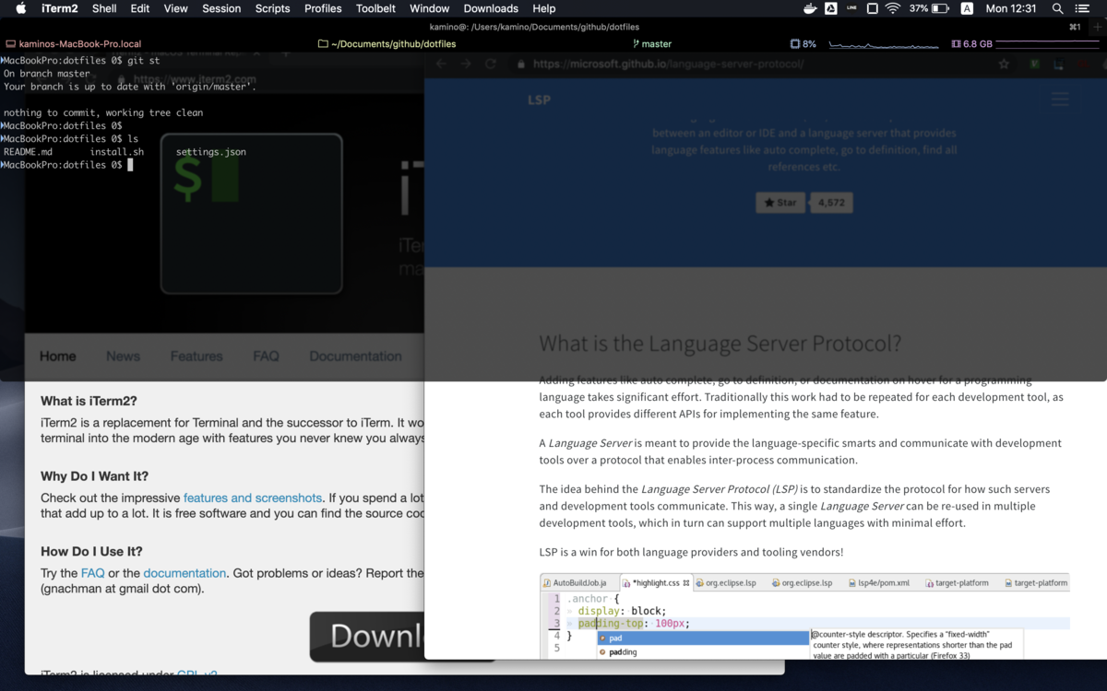This screenshot has width=1107, height=691.
Task: Open the Downloads menu
Action: pos(491,8)
